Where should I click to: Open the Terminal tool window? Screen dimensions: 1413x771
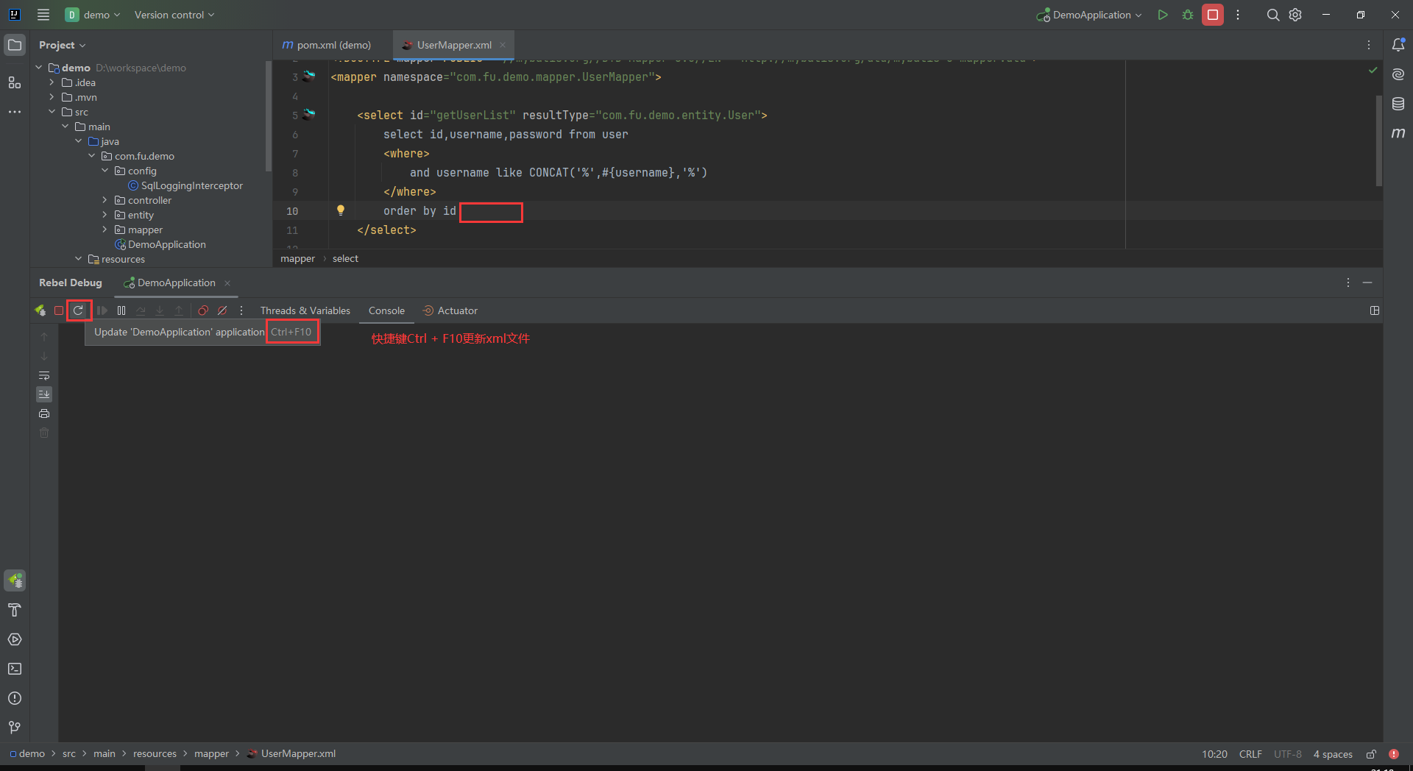pyautogui.click(x=15, y=669)
